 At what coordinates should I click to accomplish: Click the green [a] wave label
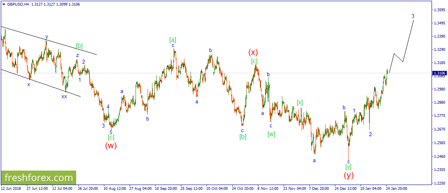pyautogui.click(x=173, y=40)
